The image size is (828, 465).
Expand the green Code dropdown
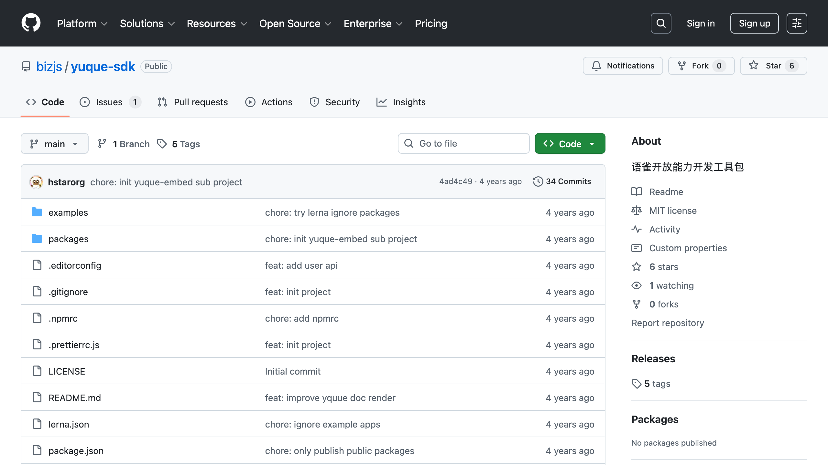point(570,144)
